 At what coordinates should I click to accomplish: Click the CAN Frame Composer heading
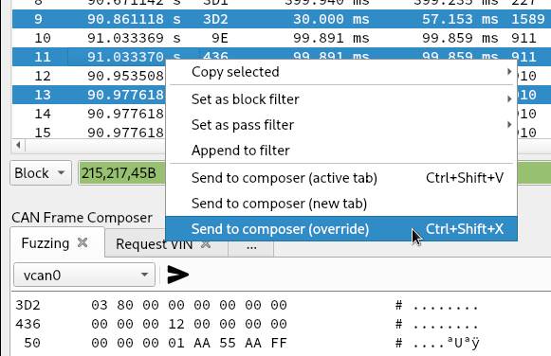[x=82, y=218]
